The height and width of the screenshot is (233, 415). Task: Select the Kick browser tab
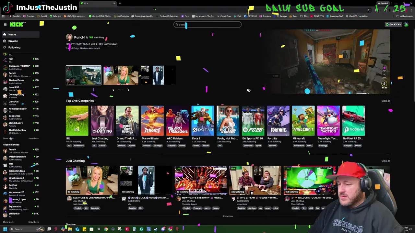[x=97, y=3]
